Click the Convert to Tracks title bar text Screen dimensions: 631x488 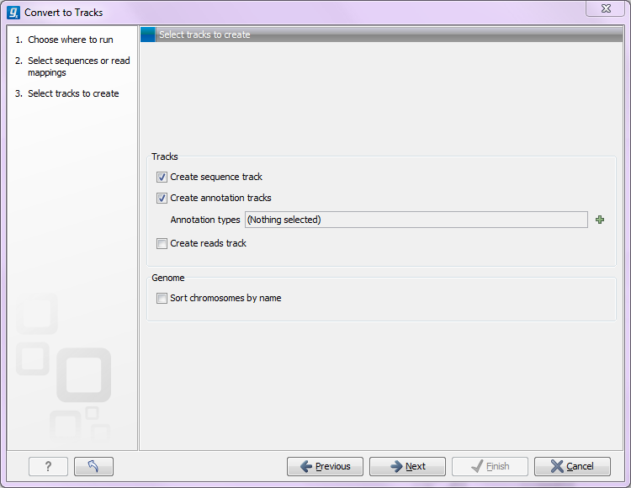tap(64, 13)
